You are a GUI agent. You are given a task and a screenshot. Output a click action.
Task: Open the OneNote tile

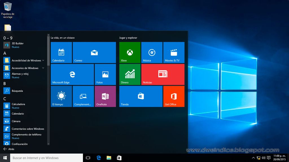tap(105, 96)
